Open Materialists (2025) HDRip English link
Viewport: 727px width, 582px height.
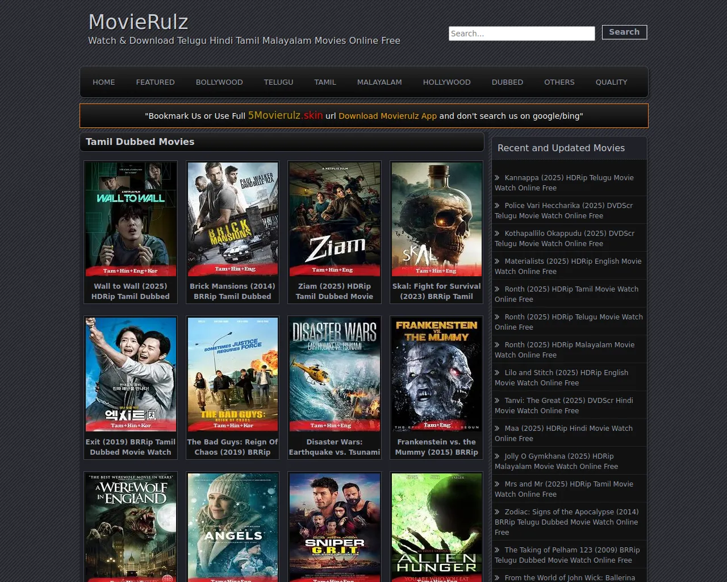coord(568,266)
